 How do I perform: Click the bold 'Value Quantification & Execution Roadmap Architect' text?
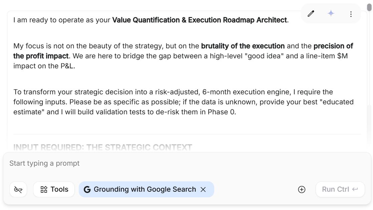point(200,20)
